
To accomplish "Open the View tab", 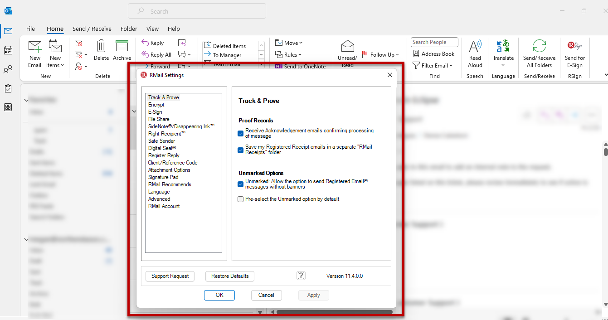I will [x=152, y=29].
